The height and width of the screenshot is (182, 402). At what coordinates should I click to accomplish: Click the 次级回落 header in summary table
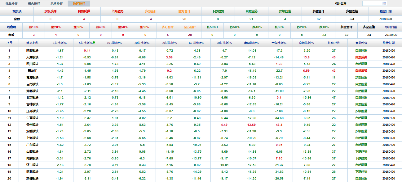[x=285, y=11]
